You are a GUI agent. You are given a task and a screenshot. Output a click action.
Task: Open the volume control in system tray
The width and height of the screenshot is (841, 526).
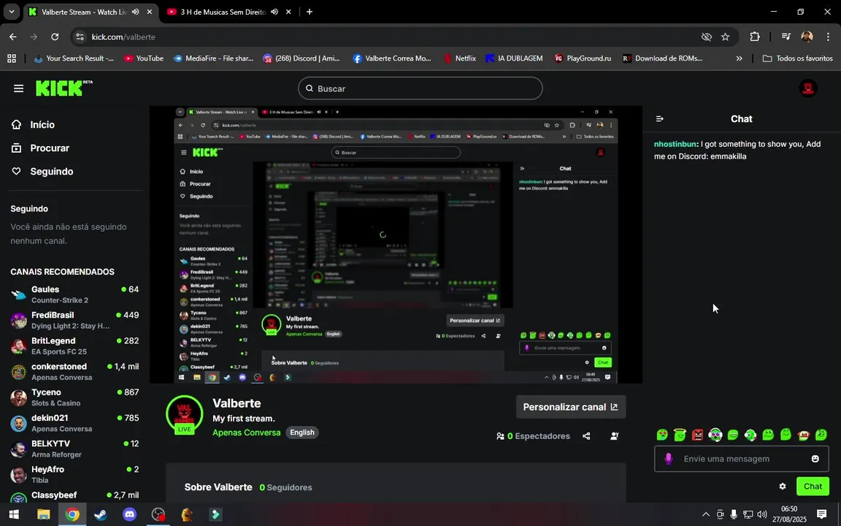pos(761,514)
